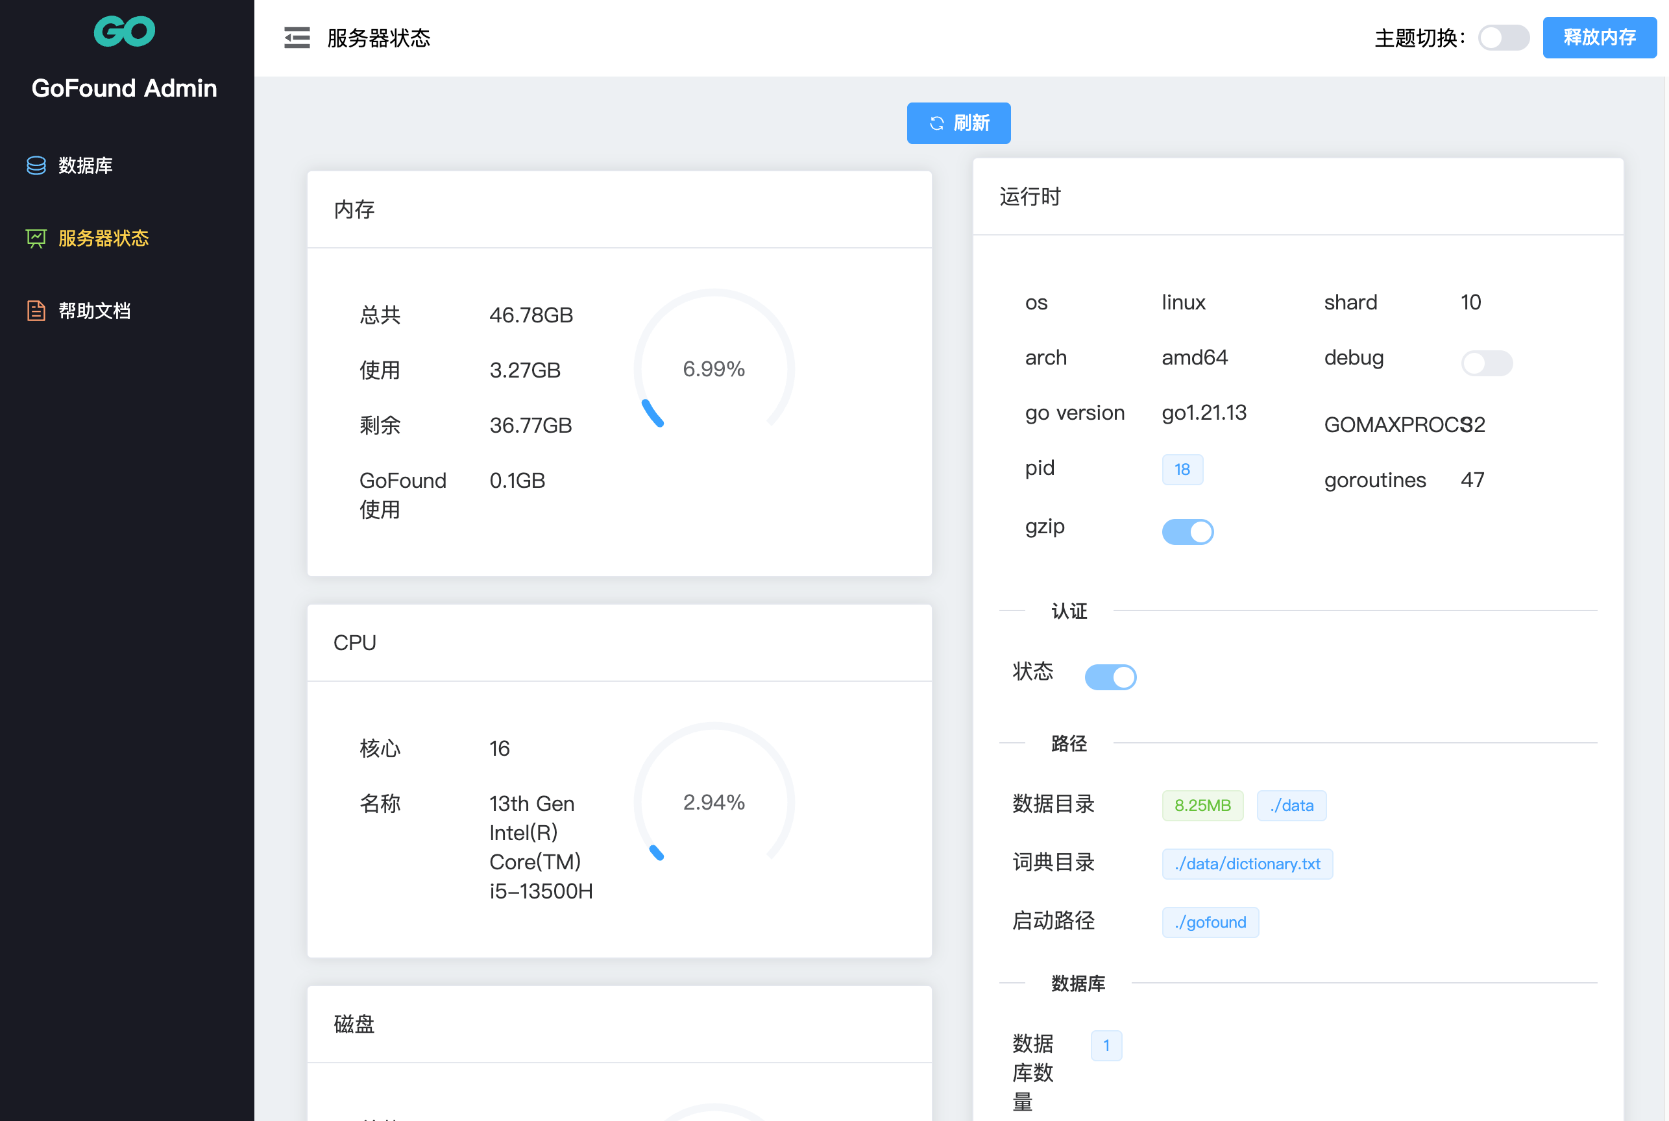Click the 释放内存 button
1669x1121 pixels.
click(1600, 38)
